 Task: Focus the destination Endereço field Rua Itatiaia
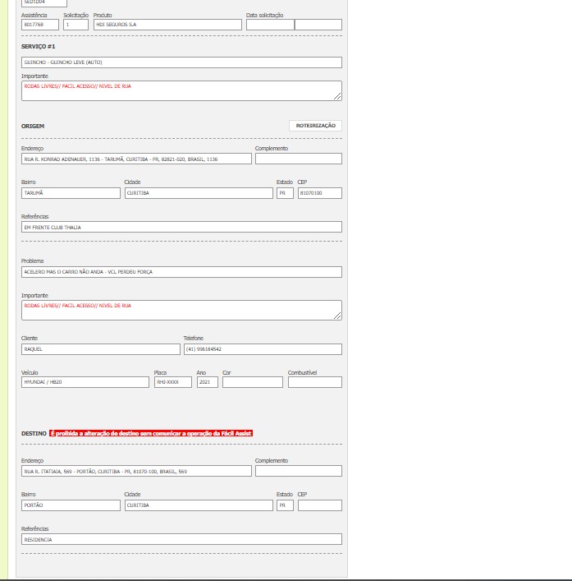[136, 472]
